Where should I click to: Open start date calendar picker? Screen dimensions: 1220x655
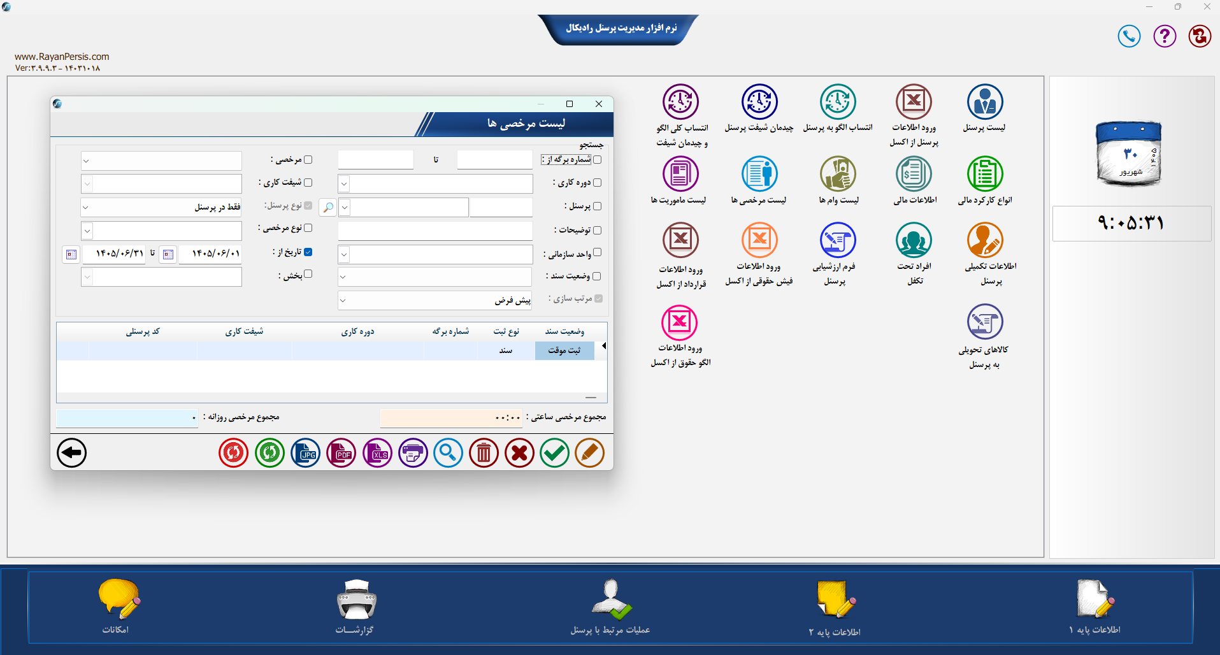168,255
